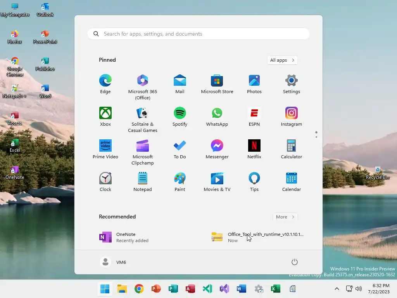Select My Computer desktop icon
The width and height of the screenshot is (397, 298).
click(15, 10)
